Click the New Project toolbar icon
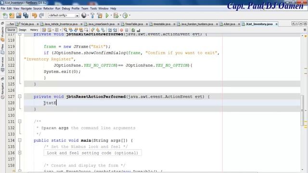 point(12,15)
